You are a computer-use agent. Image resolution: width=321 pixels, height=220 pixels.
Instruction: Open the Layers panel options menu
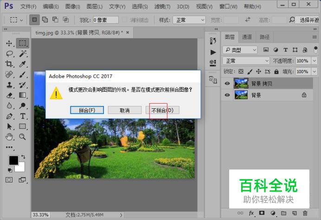coord(315,37)
